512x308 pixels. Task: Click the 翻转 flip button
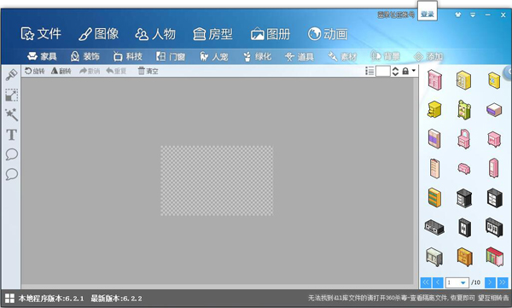61,71
